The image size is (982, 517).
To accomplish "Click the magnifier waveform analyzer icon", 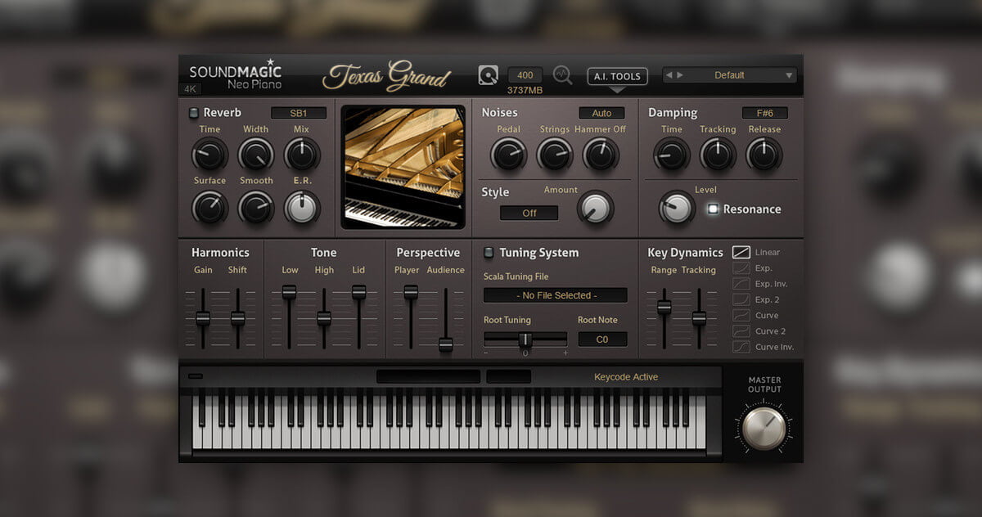I will tap(563, 75).
